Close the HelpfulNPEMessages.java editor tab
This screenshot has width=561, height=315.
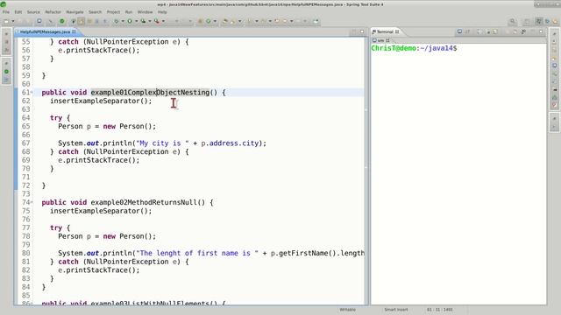tap(74, 31)
